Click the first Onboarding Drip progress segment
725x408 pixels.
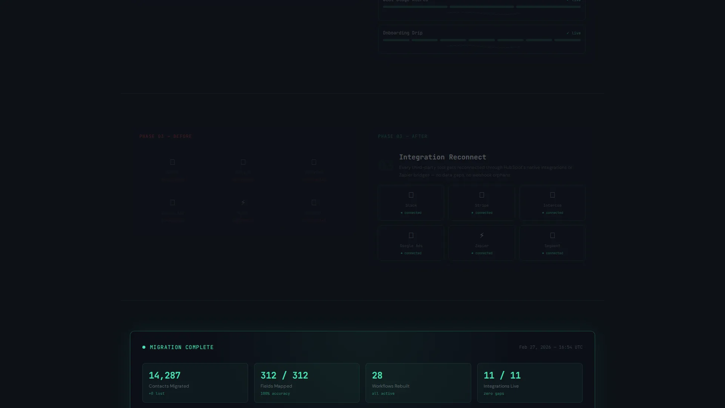coord(396,40)
